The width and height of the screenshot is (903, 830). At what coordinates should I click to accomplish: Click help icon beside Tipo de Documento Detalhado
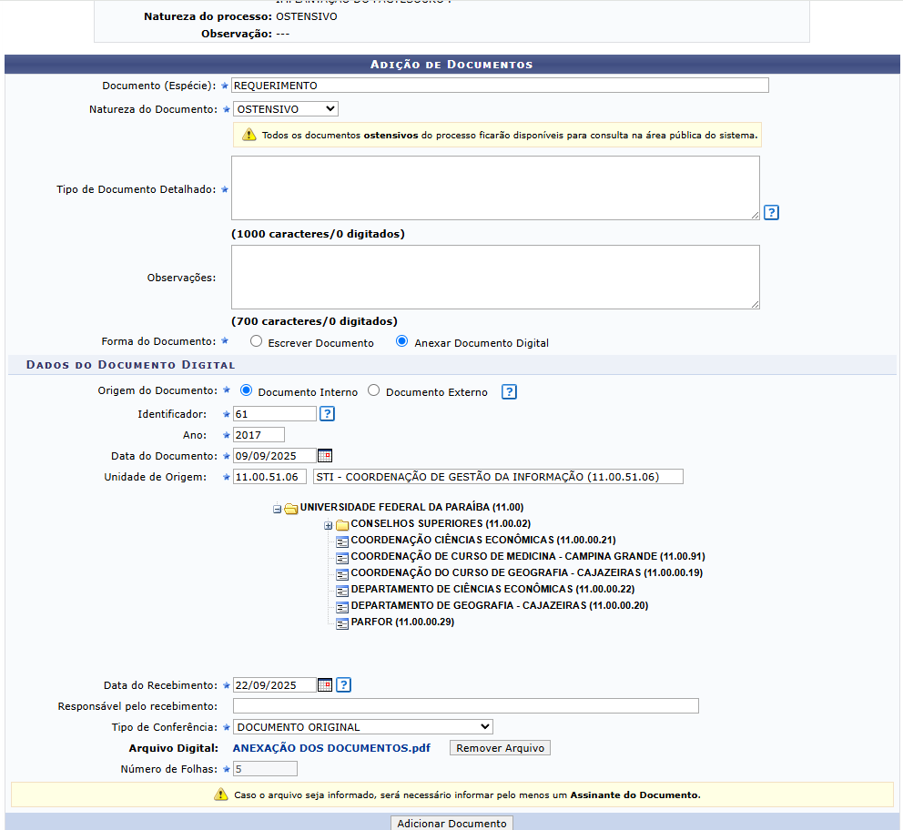pyautogui.click(x=771, y=213)
